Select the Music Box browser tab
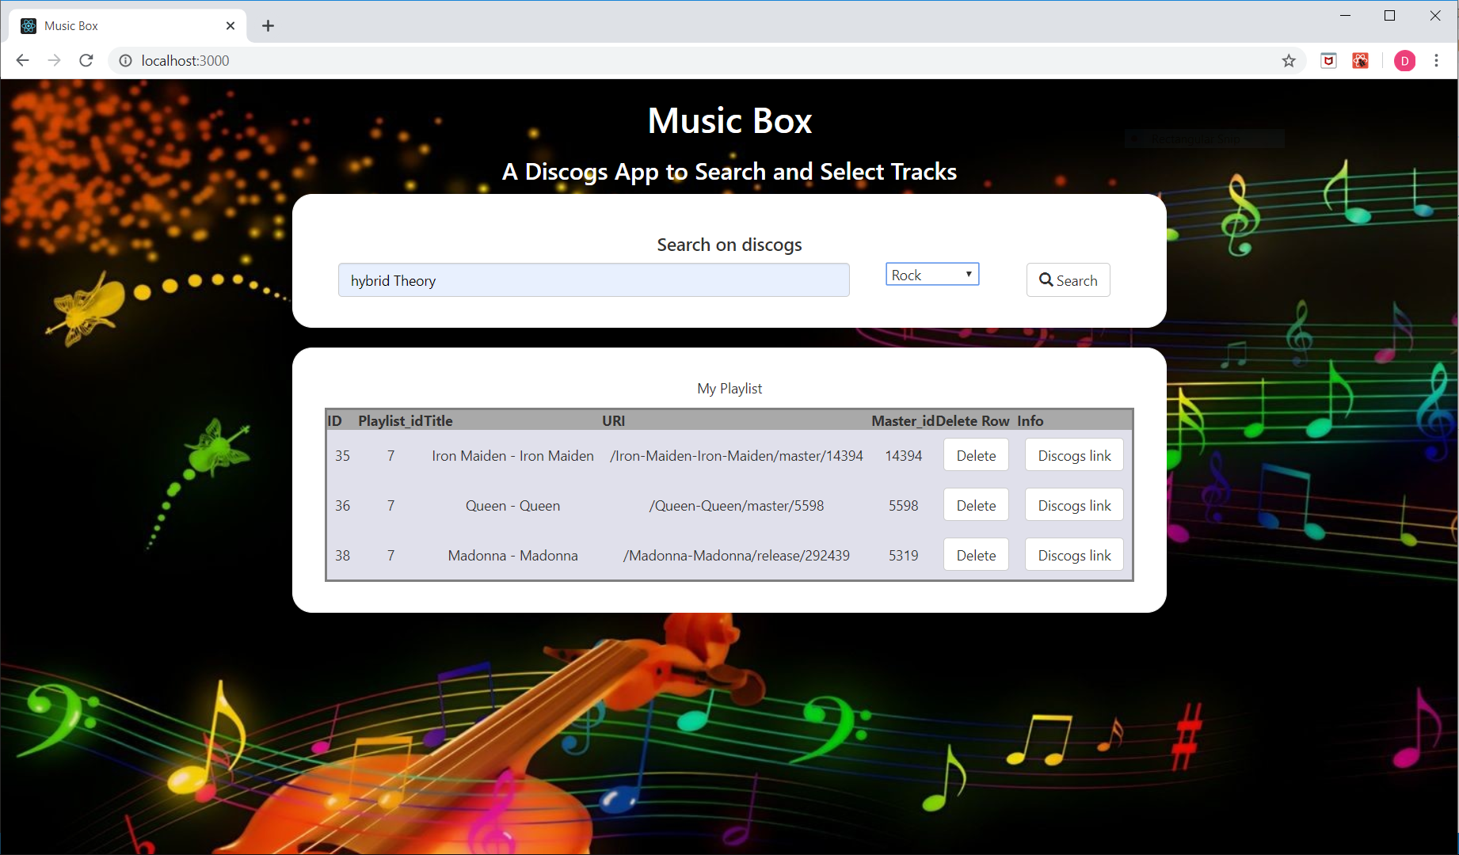The height and width of the screenshot is (855, 1459). [128, 26]
